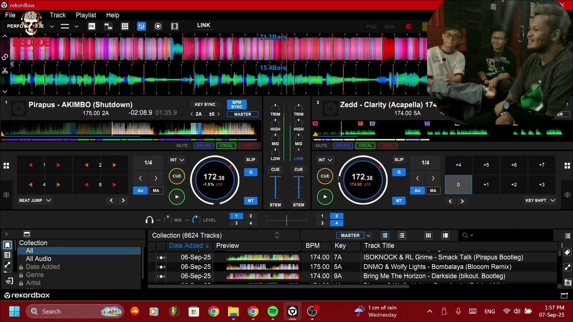Viewport: 573px width, 322px height.
Task: Click the crossfader slider
Action: click(286, 220)
